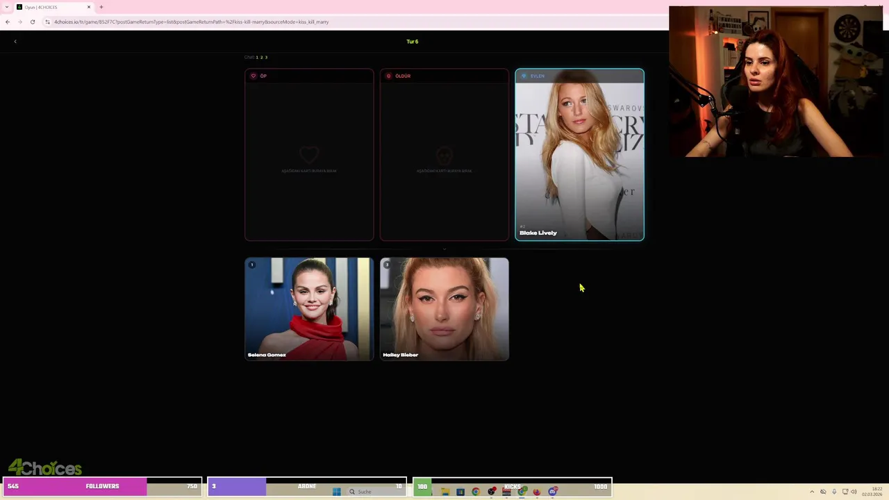Pick the Selena Gomez card

click(309, 309)
